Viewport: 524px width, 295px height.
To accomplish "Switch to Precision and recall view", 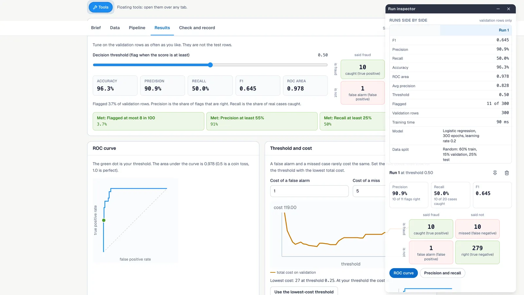I will (x=442, y=273).
